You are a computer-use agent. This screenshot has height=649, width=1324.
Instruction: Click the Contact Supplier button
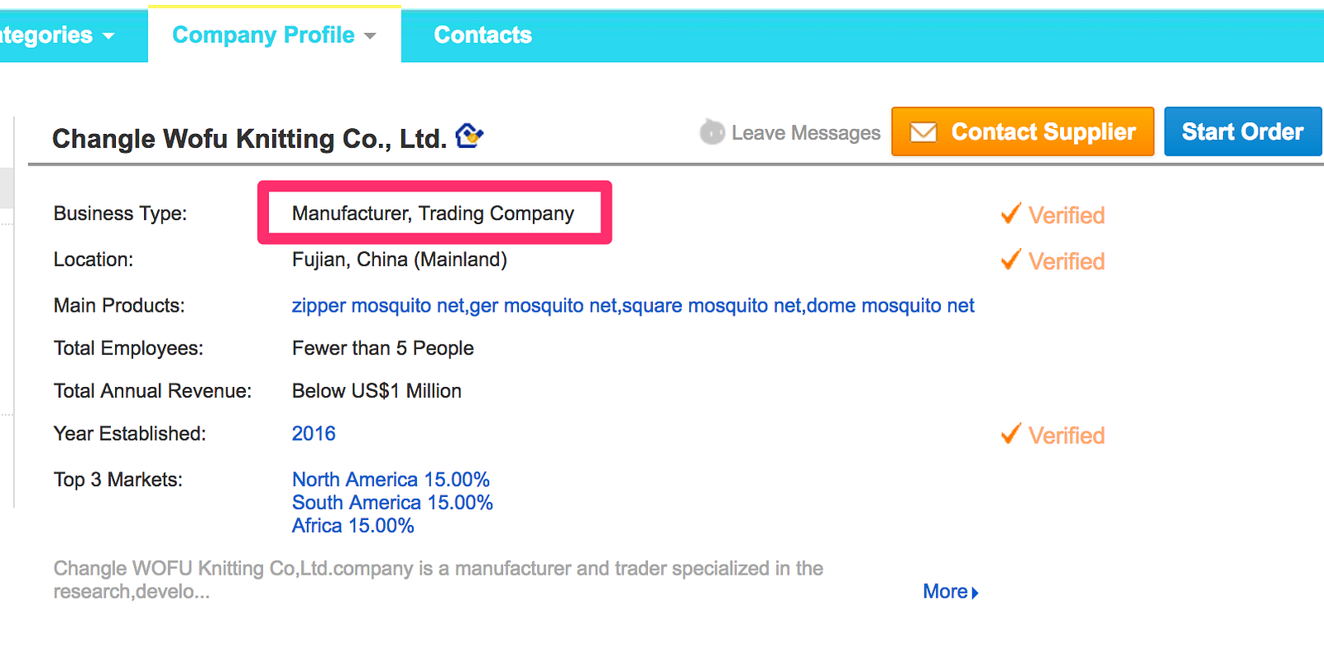tap(1023, 131)
